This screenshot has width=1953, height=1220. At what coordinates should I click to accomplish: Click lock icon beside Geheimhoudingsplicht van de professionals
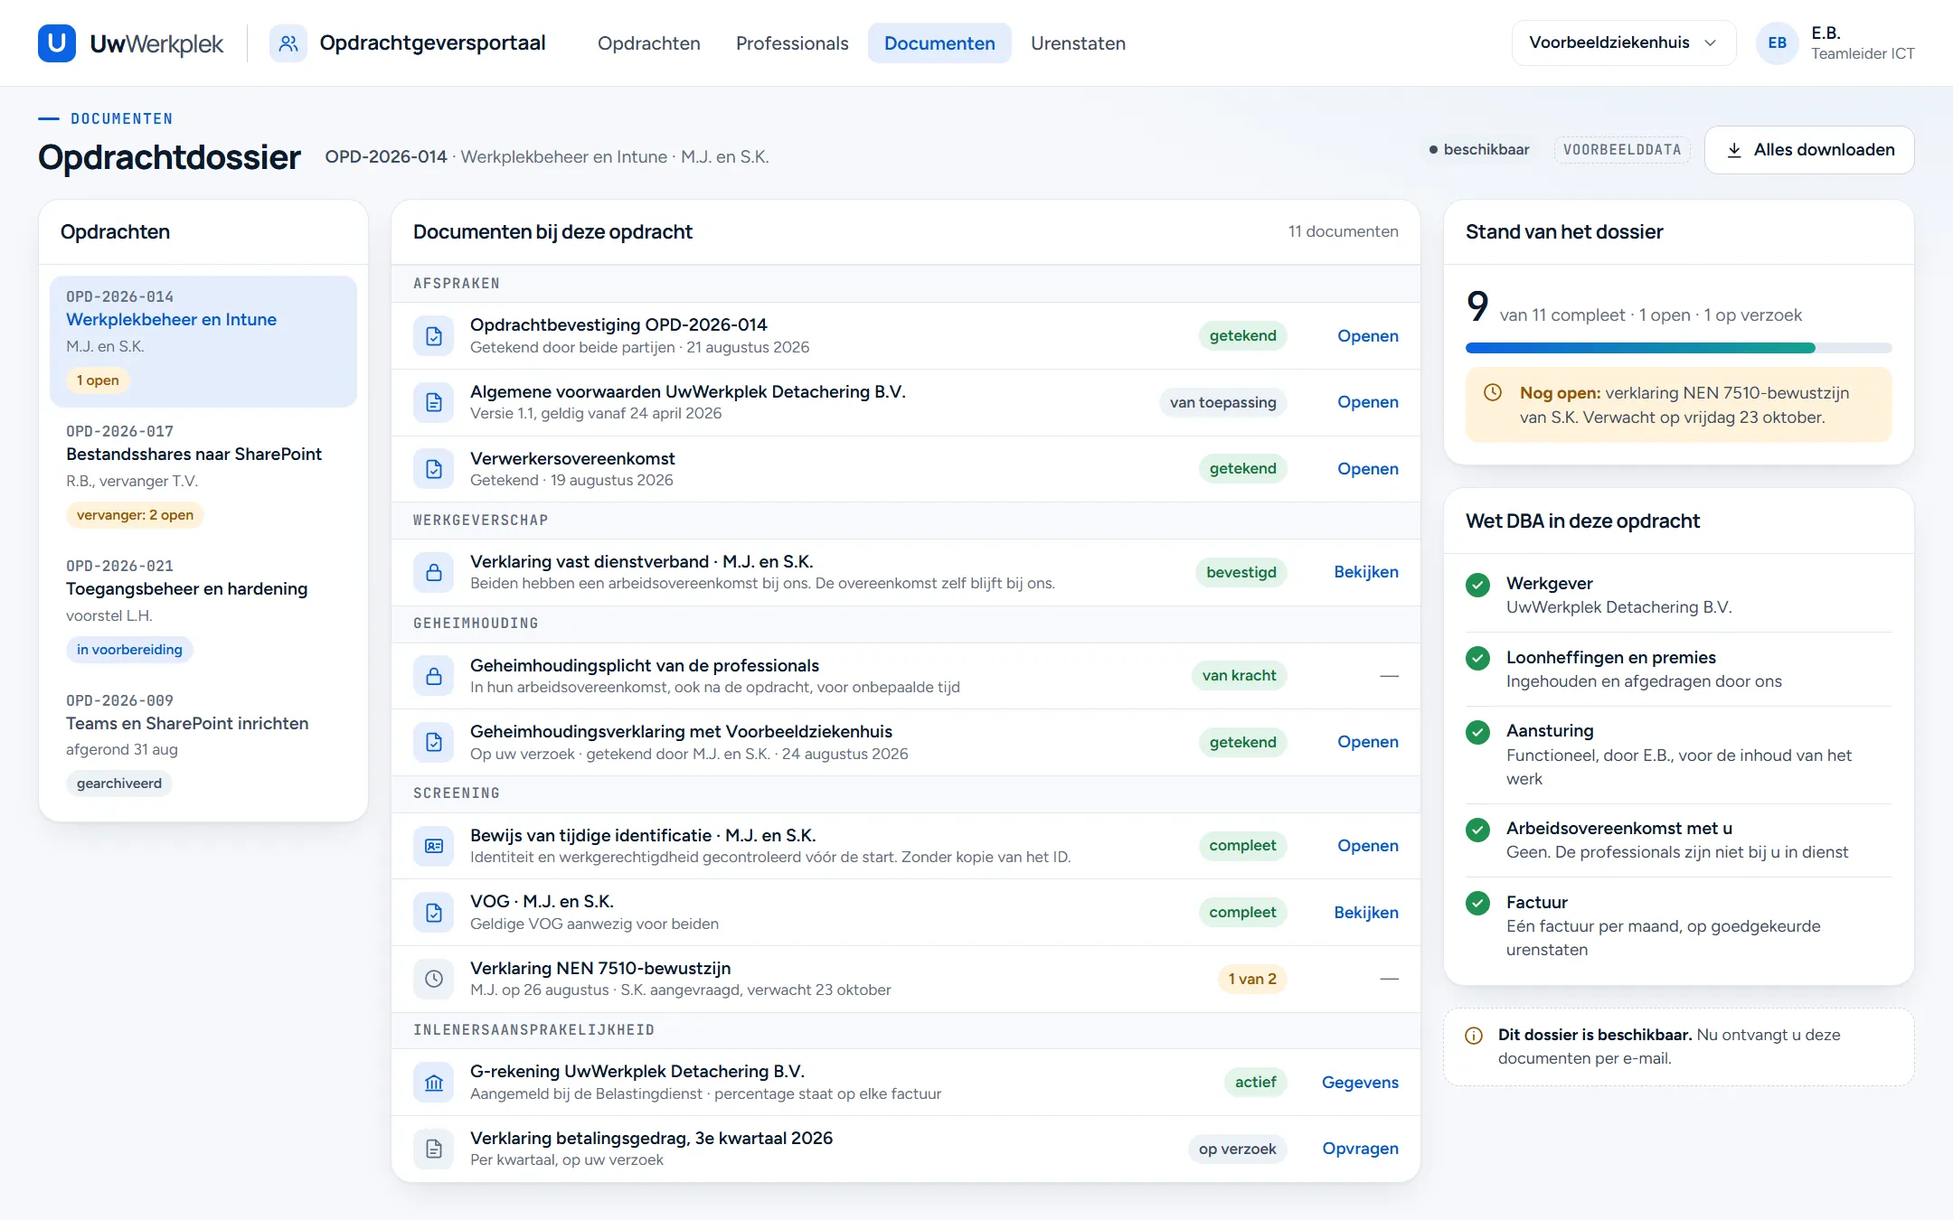click(x=434, y=675)
